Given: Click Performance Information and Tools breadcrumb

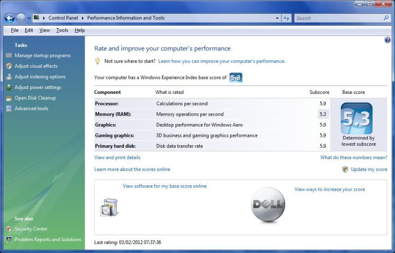Looking at the screenshot, I should tap(126, 18).
